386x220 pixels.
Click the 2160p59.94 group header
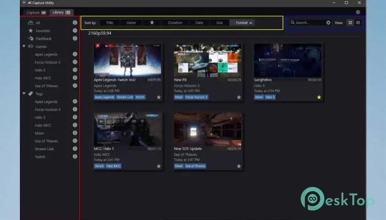(100, 33)
